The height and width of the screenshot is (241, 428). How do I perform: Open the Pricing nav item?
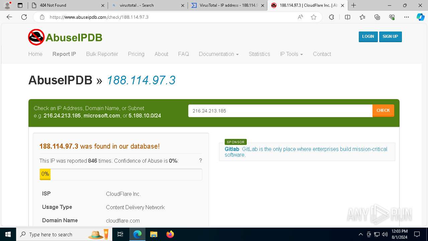pos(136,54)
